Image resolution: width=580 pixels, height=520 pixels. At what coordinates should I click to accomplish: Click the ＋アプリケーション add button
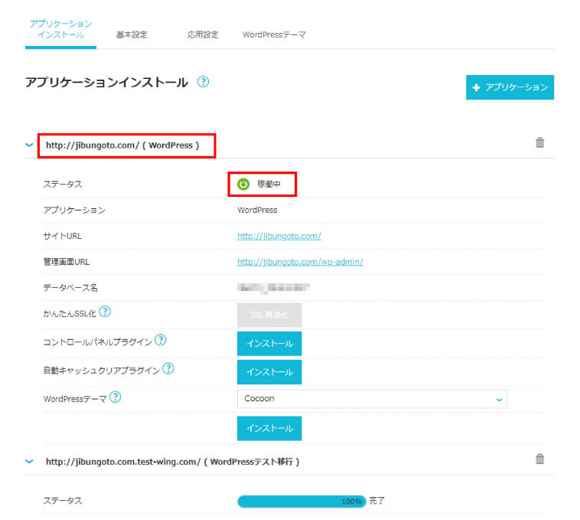point(510,87)
